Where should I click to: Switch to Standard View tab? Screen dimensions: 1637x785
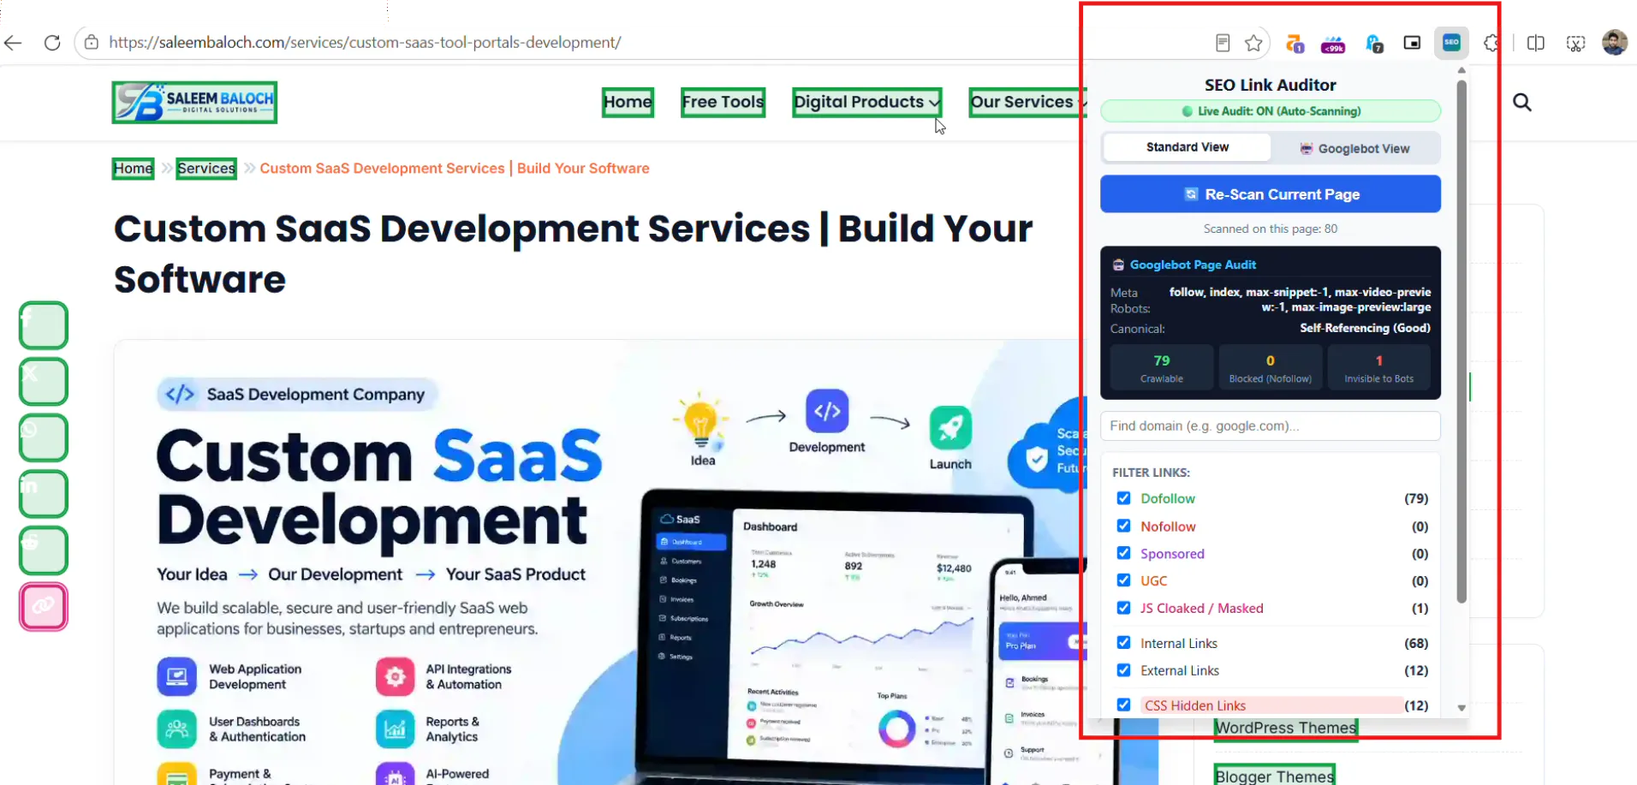[1188, 147]
